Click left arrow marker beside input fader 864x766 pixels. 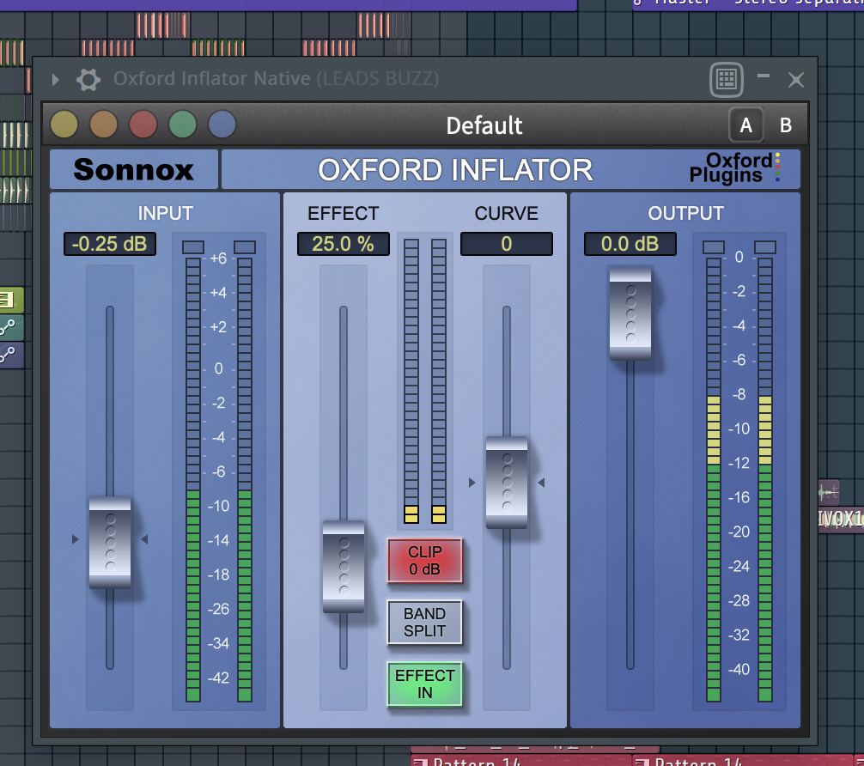(x=75, y=539)
